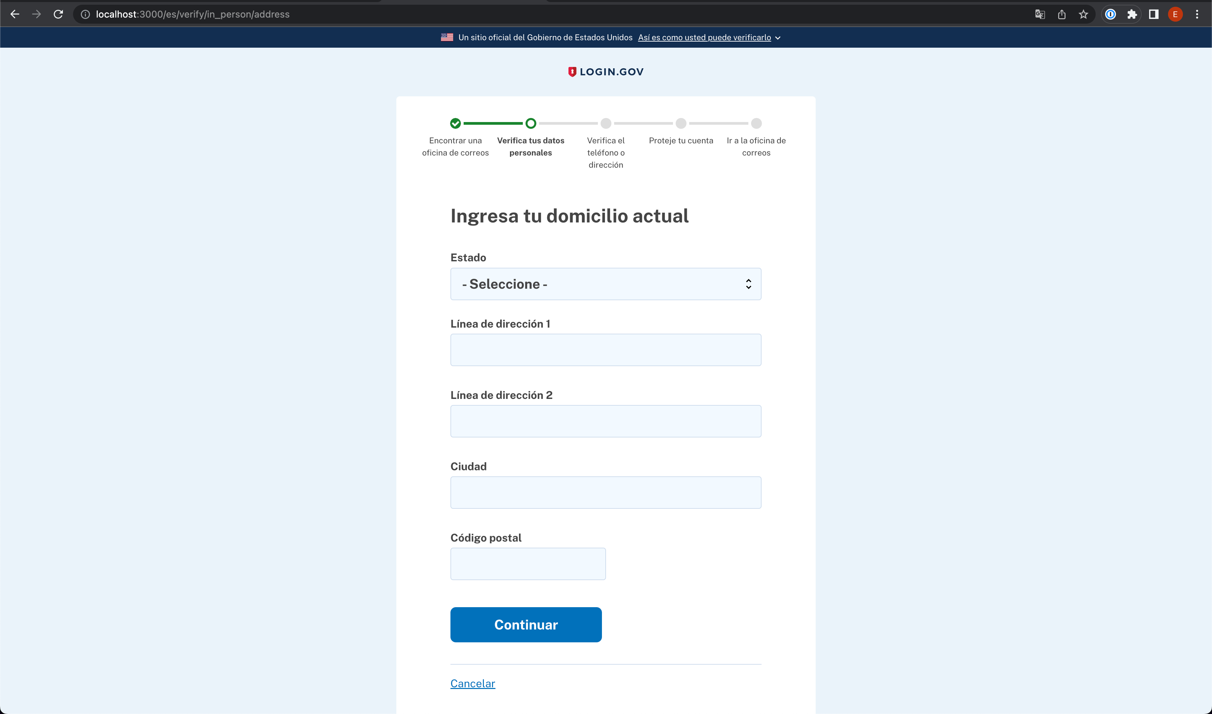The height and width of the screenshot is (714, 1212).
Task: Bookmark this page with star icon
Action: 1083,15
